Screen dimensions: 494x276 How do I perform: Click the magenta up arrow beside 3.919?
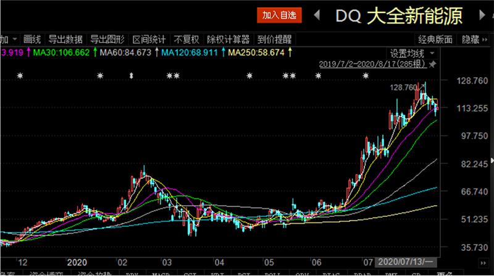(x=28, y=52)
